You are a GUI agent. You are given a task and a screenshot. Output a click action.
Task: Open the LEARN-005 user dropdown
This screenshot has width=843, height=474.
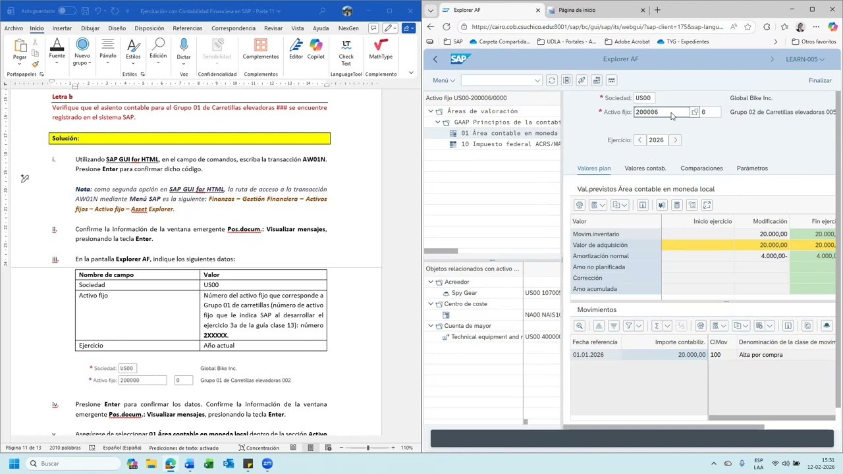(805, 59)
